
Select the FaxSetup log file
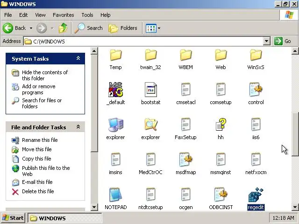click(185, 129)
